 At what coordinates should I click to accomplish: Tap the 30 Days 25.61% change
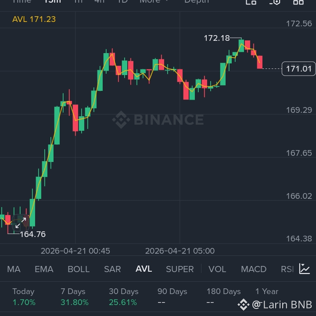click(x=123, y=297)
